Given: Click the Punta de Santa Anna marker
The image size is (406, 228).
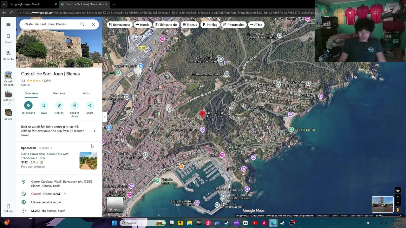Looking at the screenshot, I should click(247, 189).
